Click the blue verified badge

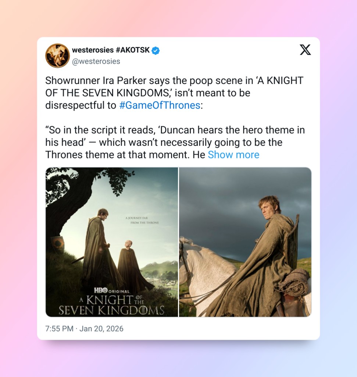156,50
